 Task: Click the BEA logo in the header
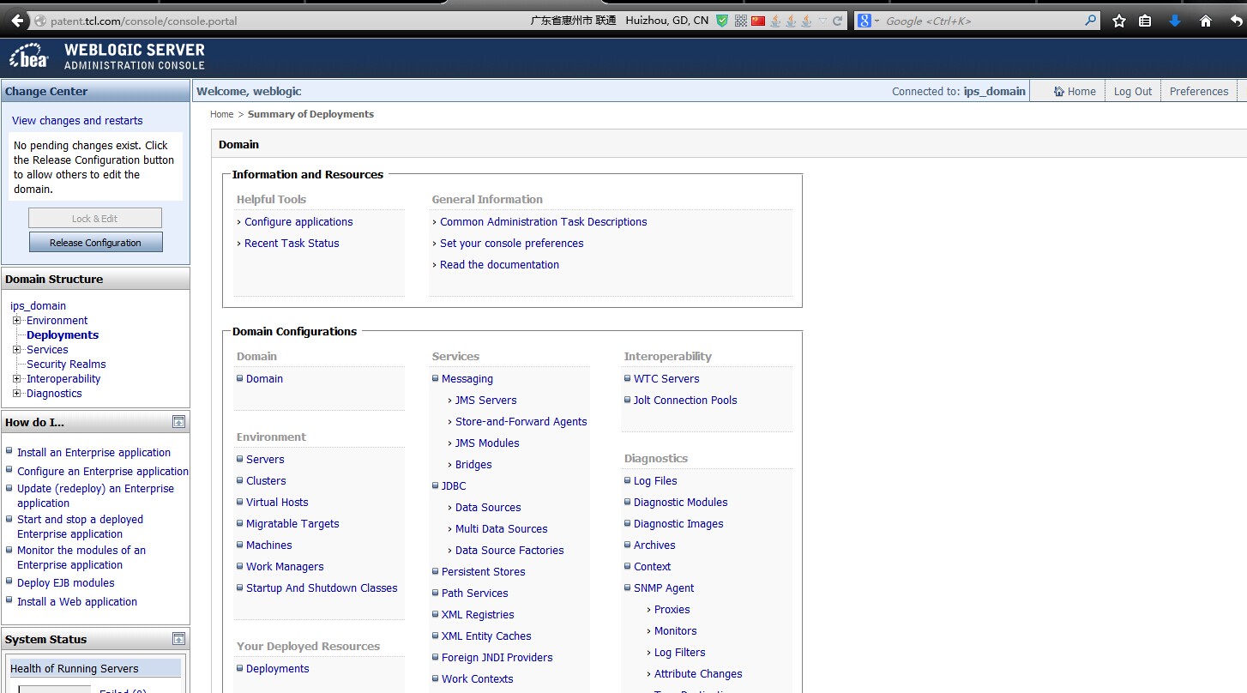tap(29, 56)
